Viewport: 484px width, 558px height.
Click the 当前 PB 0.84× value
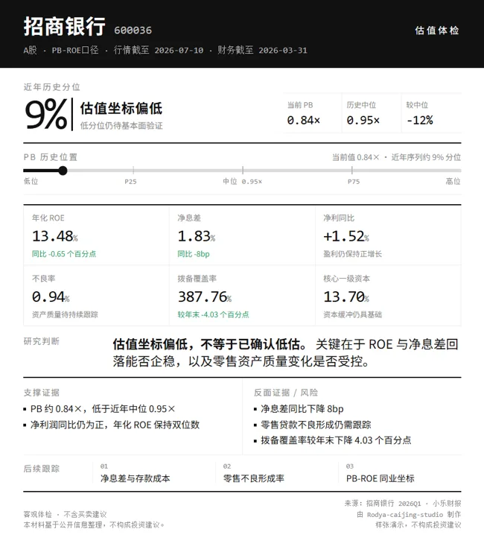304,120
